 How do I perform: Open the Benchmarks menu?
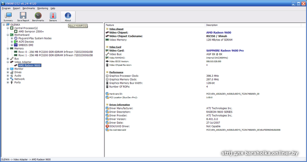click(x=28, y=8)
